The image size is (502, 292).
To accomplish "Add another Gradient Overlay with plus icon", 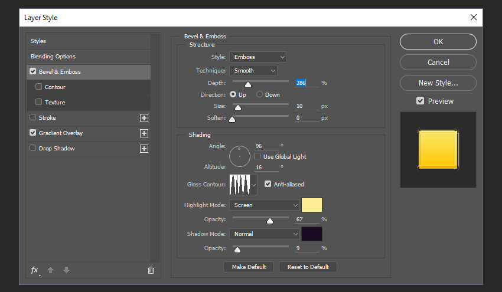I will (x=144, y=133).
